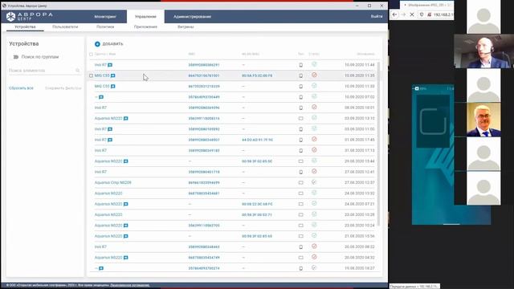
Task: Toggle the Поиск по группам switch
Action: click(16, 57)
